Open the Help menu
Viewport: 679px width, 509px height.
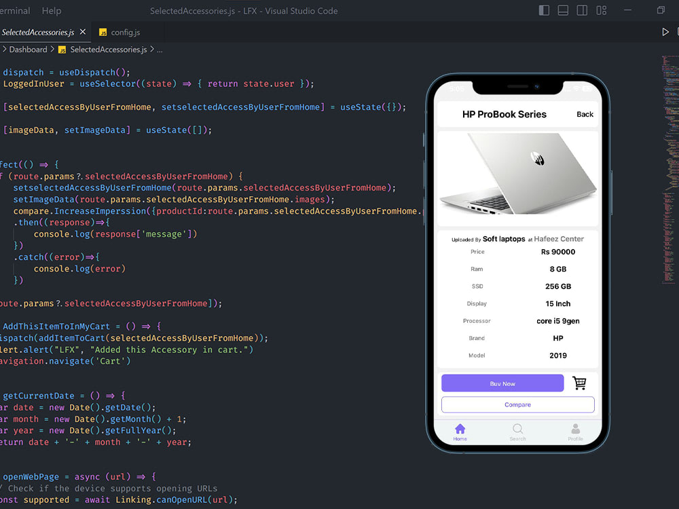click(52, 10)
